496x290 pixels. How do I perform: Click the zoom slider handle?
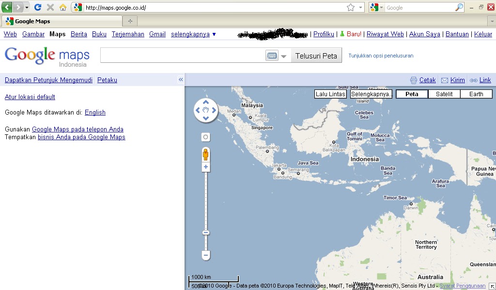point(206,233)
